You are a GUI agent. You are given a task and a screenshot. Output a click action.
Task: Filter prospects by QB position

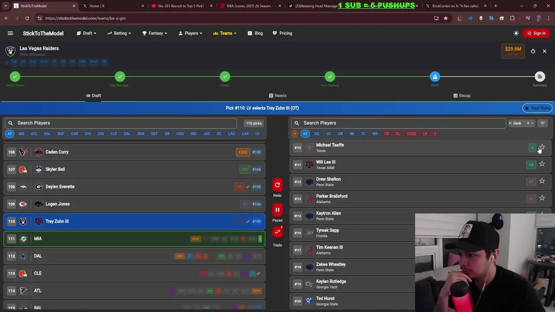(x=340, y=133)
